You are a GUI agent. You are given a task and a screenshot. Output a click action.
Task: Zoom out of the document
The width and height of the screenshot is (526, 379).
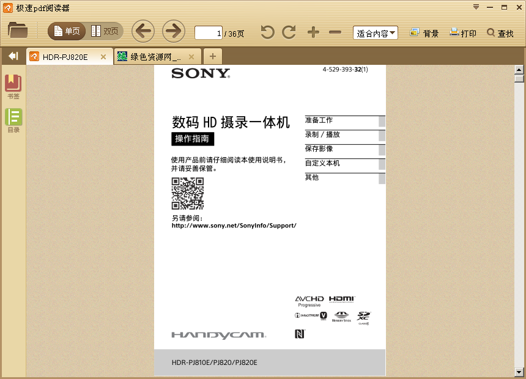pyautogui.click(x=335, y=33)
